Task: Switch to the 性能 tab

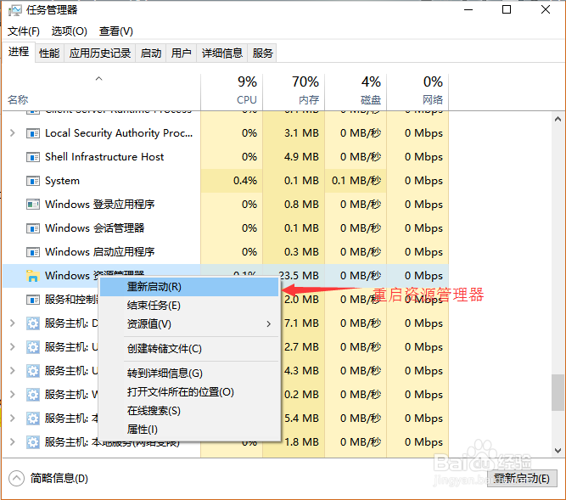Action: [x=49, y=53]
